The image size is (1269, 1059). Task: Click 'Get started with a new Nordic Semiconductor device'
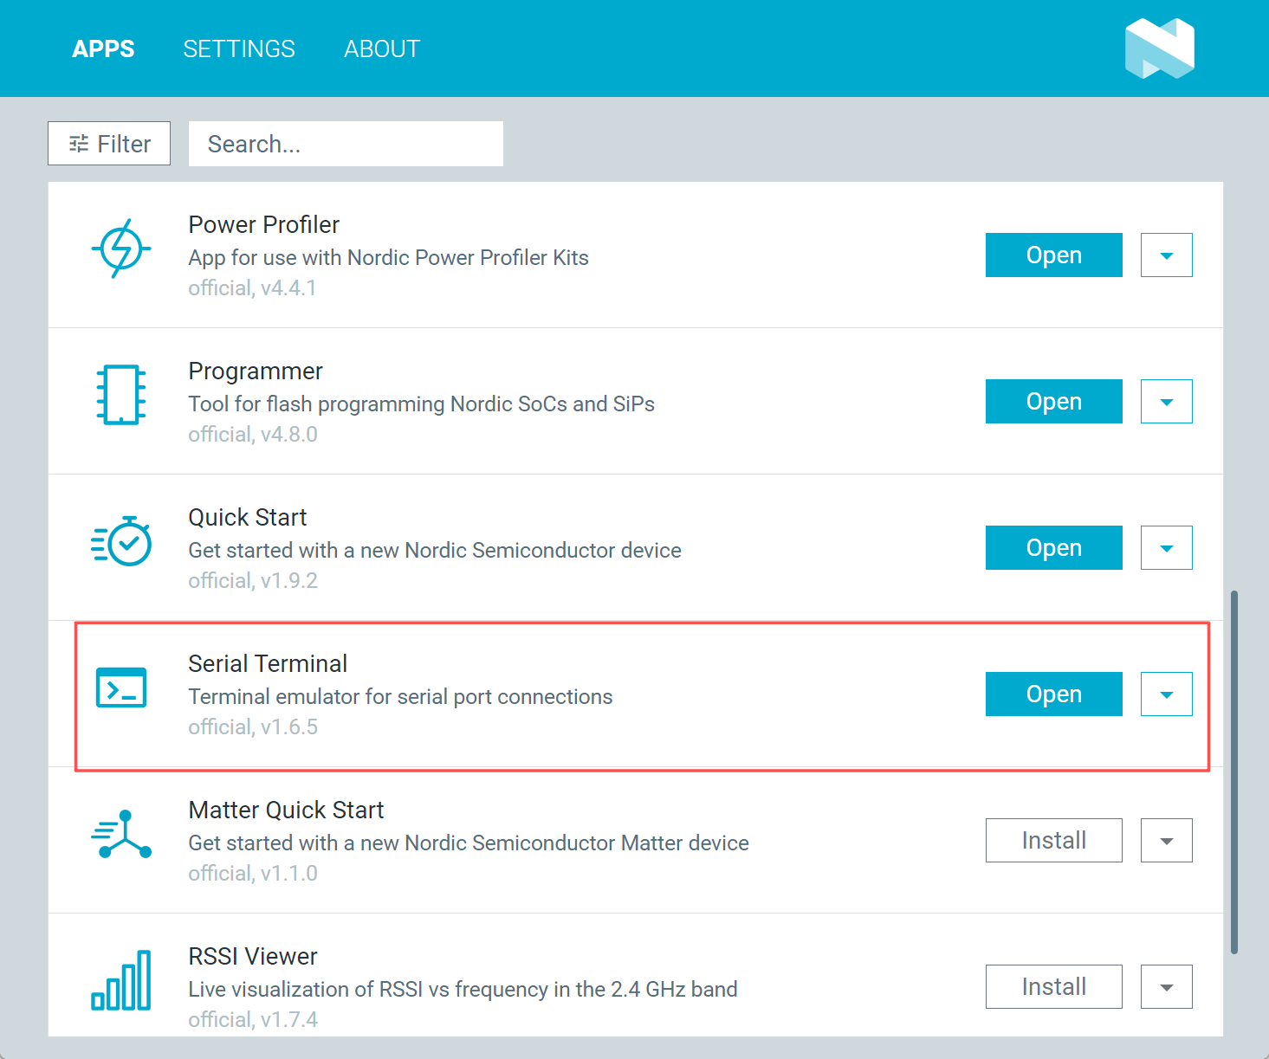(x=435, y=551)
